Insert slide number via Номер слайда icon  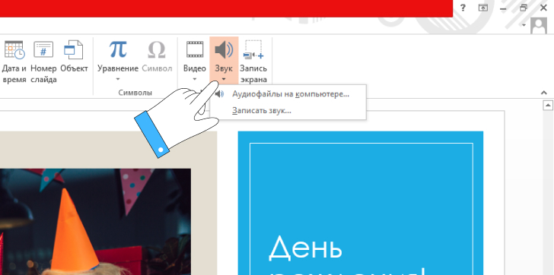(43, 49)
